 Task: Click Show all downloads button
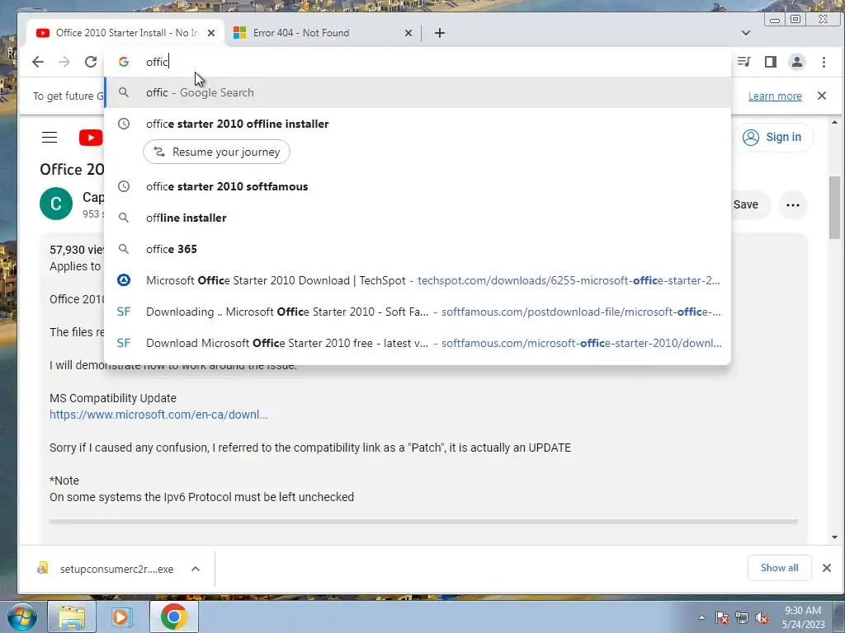[779, 568]
